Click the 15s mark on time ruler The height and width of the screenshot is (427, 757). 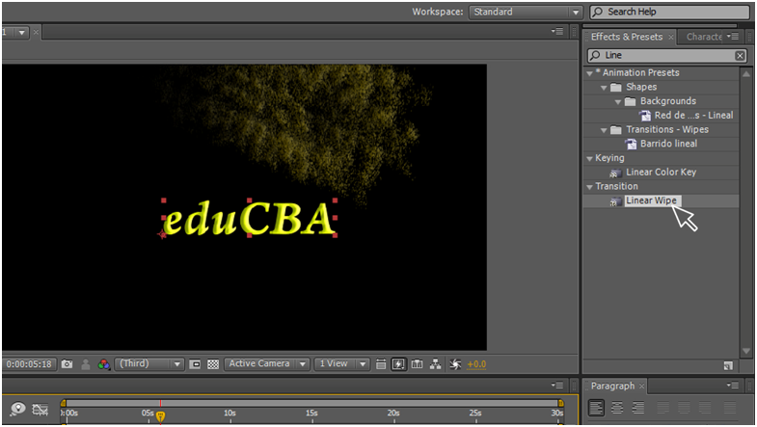coord(311,413)
